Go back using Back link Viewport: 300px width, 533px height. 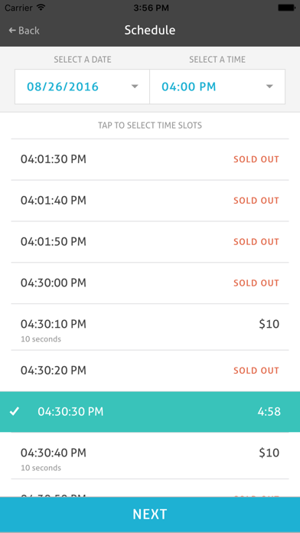24,31
